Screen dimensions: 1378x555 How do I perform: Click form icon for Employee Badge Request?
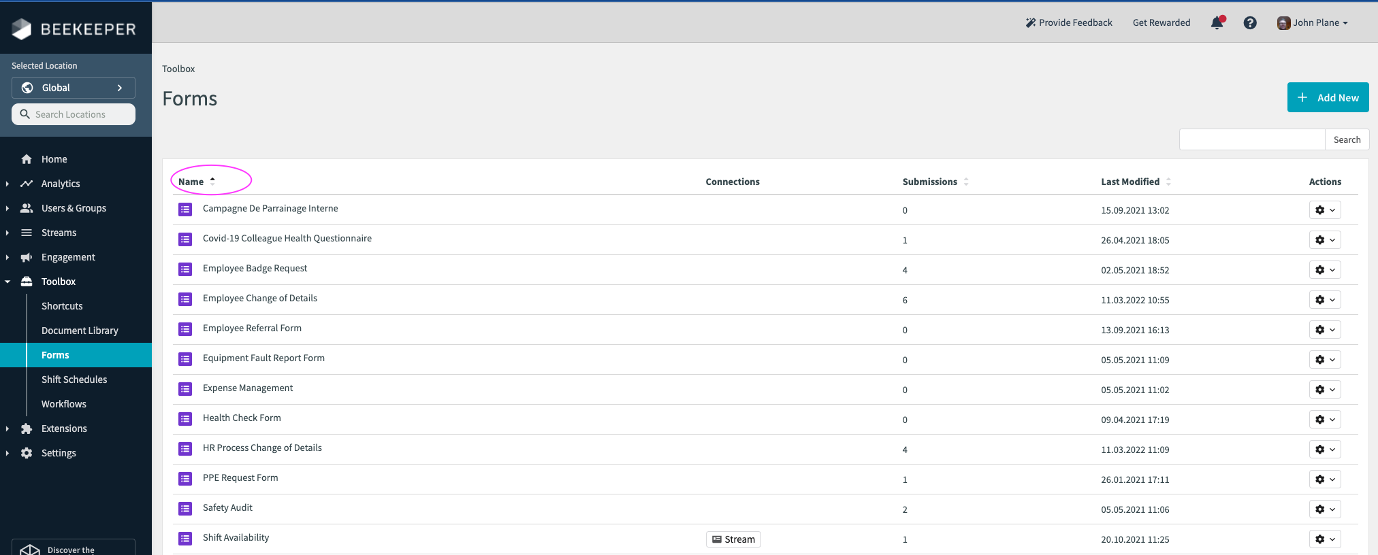coord(185,269)
